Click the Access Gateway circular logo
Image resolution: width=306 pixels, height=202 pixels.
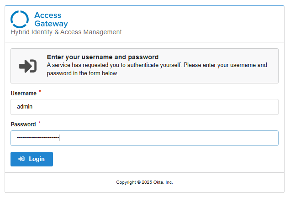[20, 19]
